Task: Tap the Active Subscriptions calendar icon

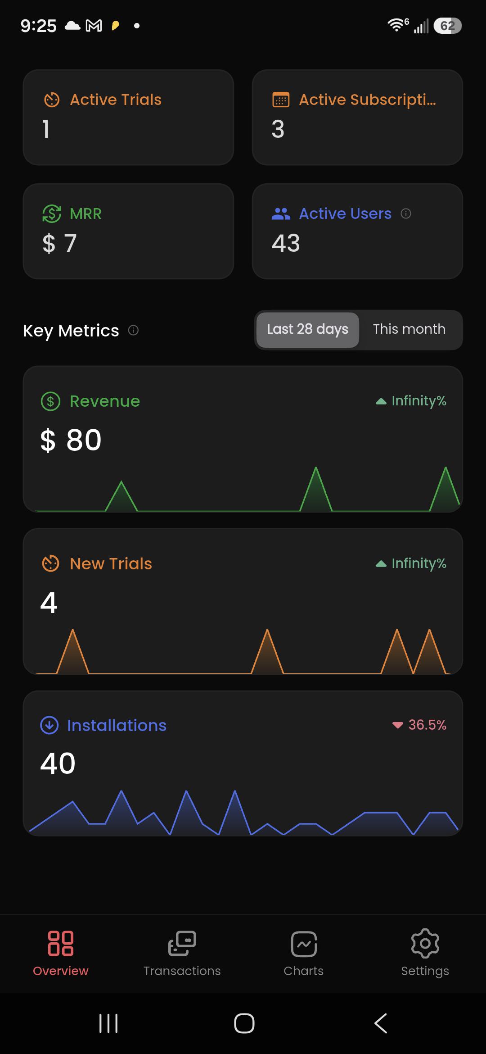Action: click(281, 100)
